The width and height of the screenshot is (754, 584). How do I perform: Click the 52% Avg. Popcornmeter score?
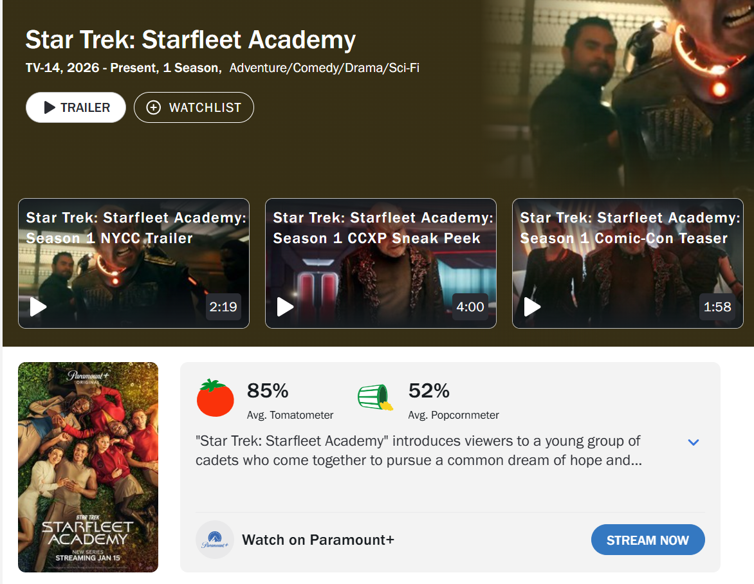point(429,391)
